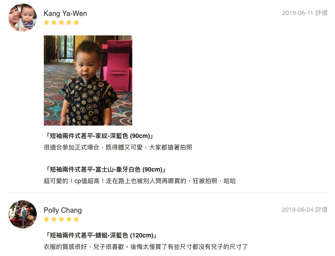The height and width of the screenshot is (256, 335).
Task: Click Kang Ya-Wen's profile avatar
Action: 23,18
